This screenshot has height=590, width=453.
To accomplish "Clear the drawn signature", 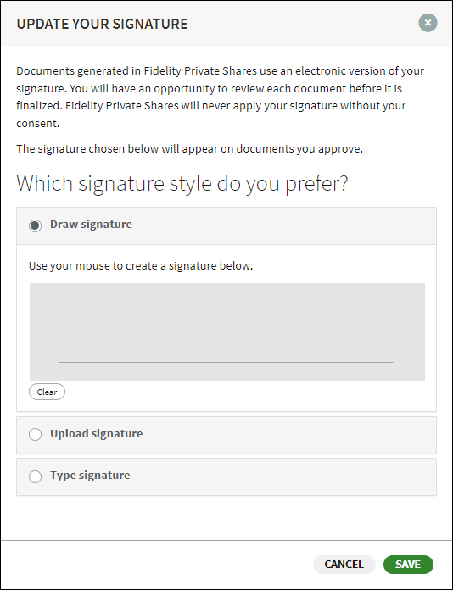I will pyautogui.click(x=47, y=392).
